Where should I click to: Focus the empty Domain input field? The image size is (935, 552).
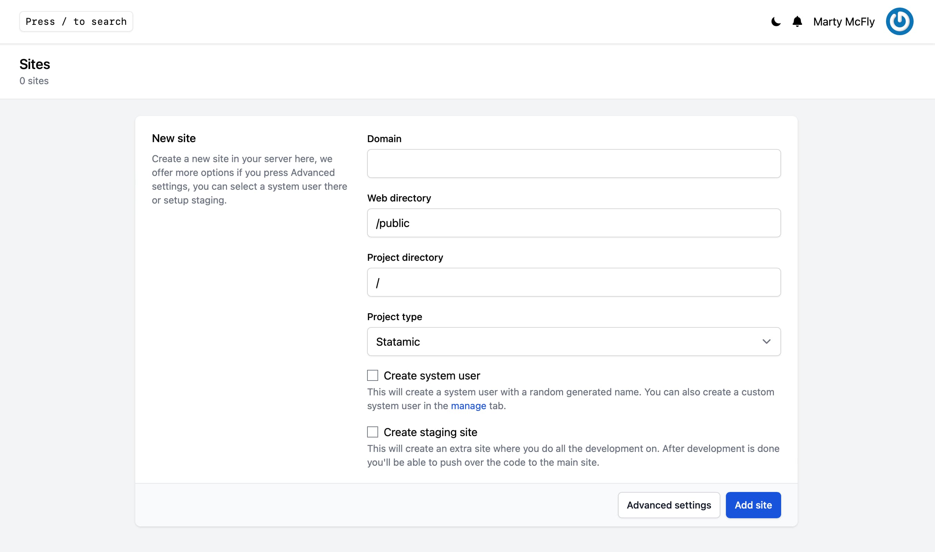tap(573, 163)
